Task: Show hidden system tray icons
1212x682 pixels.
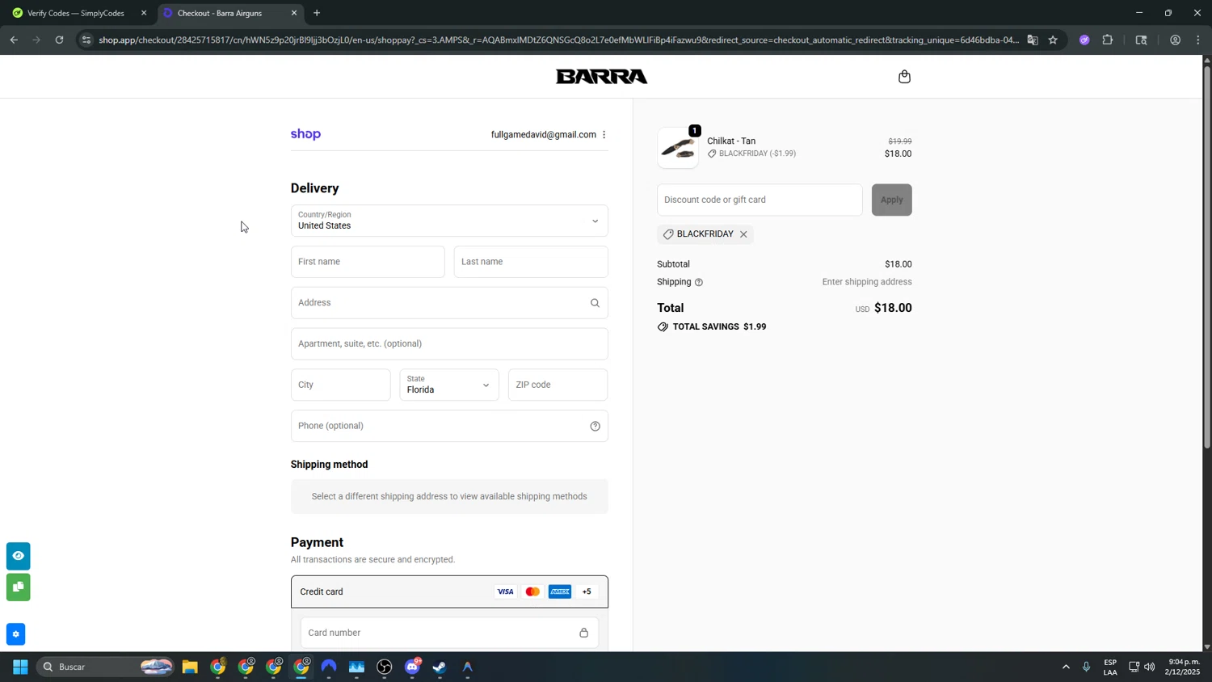Action: (1066, 667)
